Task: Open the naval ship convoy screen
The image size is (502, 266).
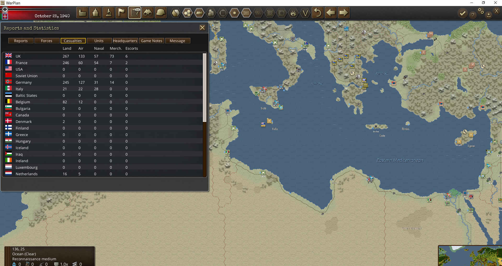Action: point(95,13)
